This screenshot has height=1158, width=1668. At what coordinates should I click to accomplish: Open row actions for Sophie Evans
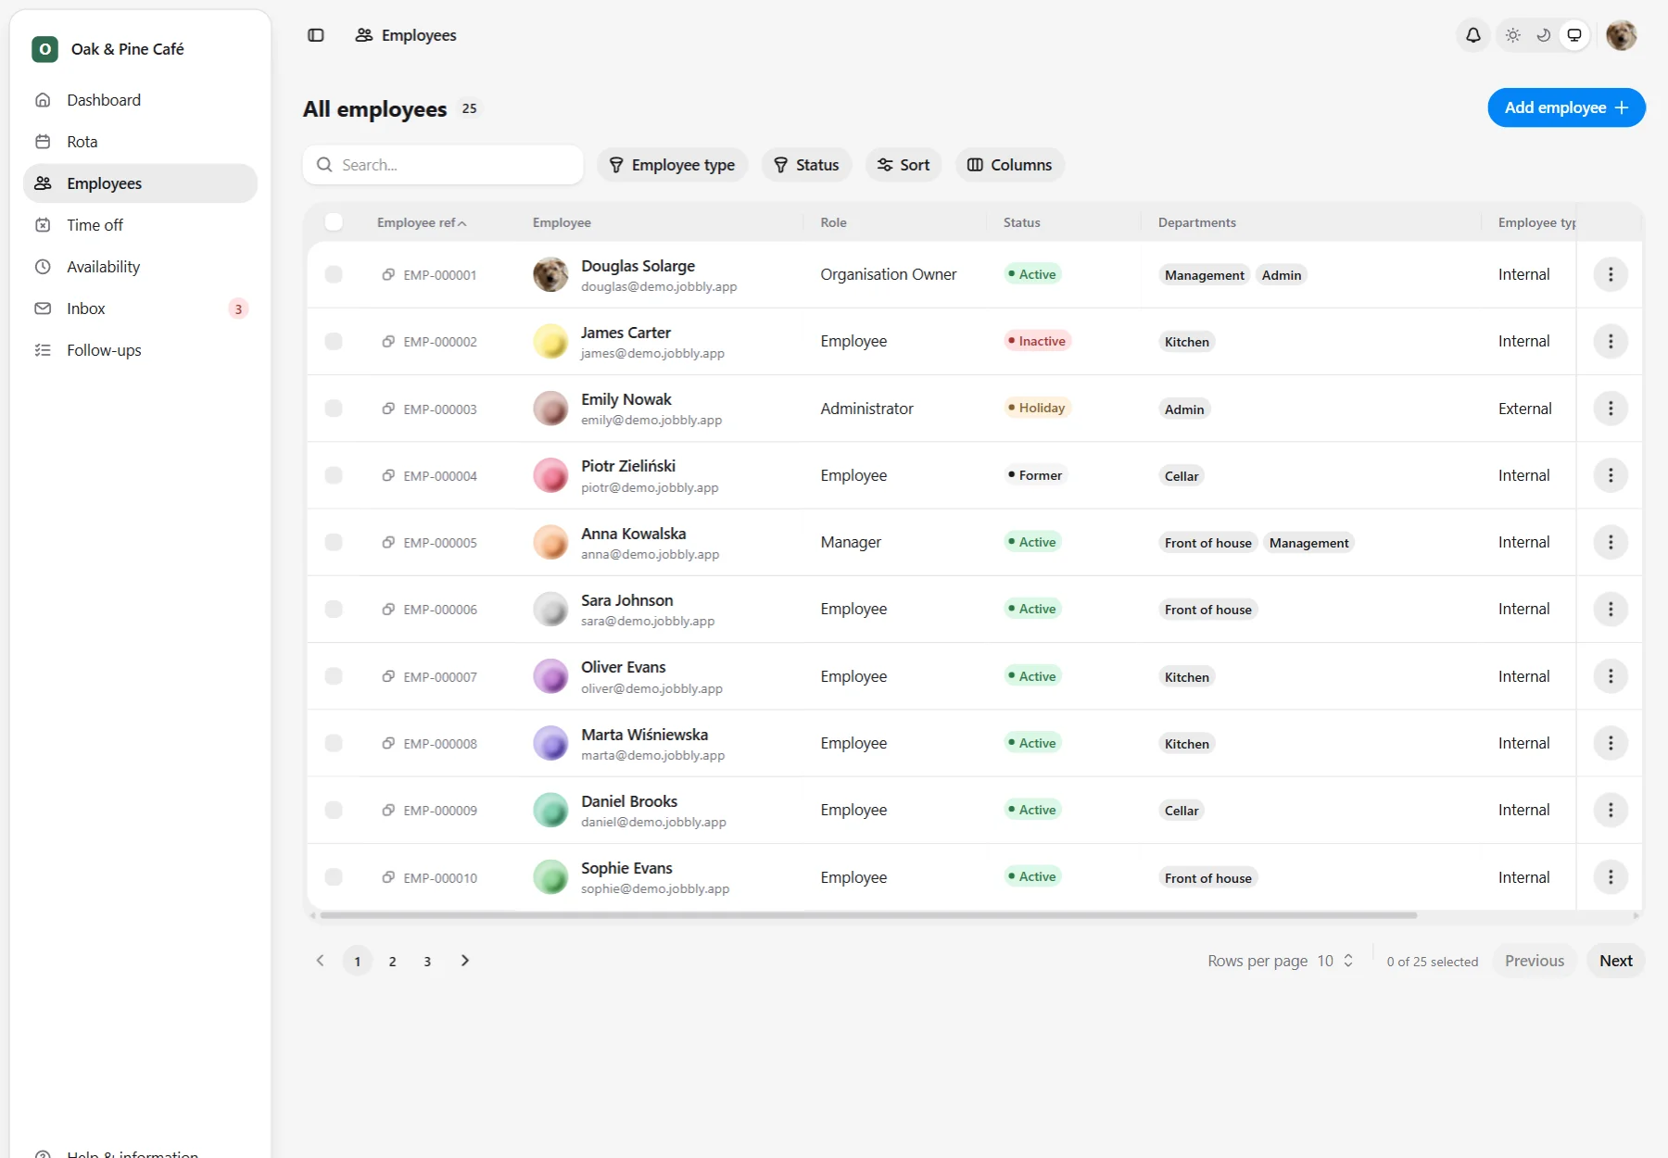pyautogui.click(x=1611, y=877)
